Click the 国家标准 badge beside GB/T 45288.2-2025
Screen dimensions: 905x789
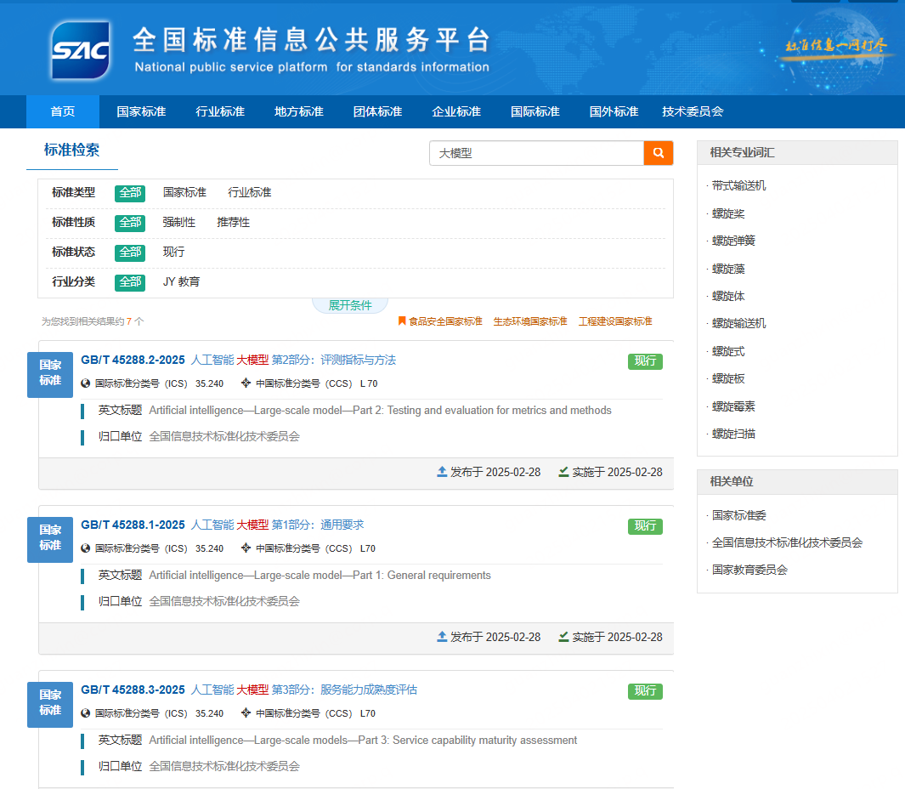coord(50,374)
